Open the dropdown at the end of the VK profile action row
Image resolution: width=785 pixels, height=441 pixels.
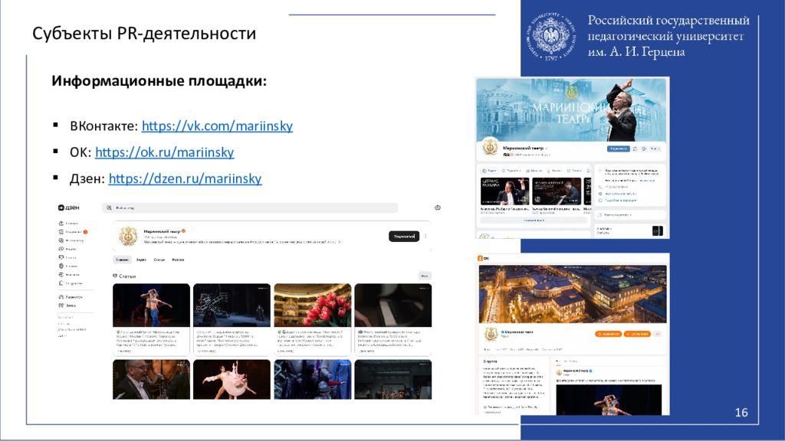pos(655,149)
